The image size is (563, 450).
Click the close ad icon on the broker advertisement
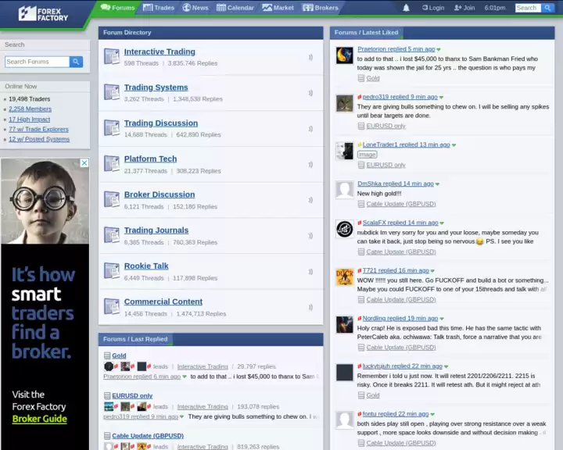click(84, 163)
